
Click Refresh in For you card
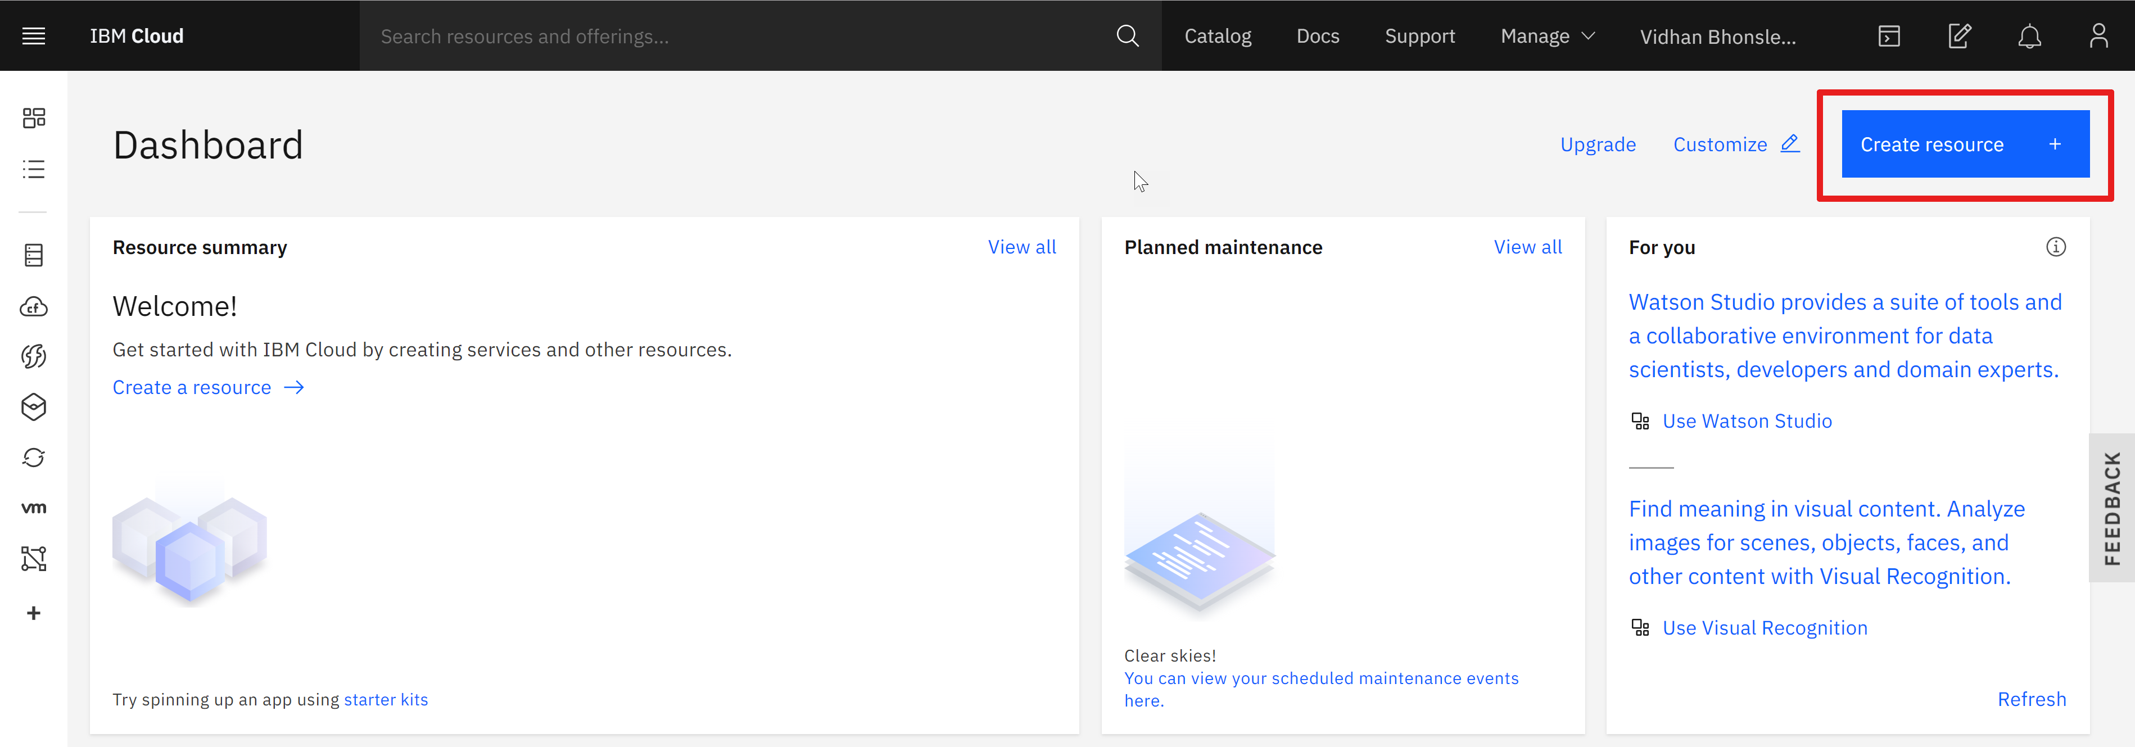click(2032, 699)
